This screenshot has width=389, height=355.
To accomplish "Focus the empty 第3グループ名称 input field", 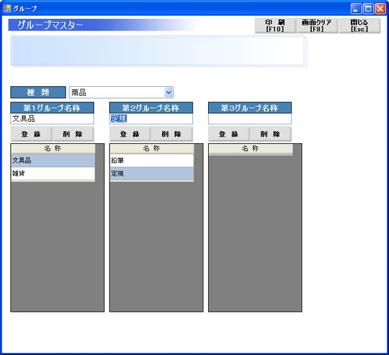I will point(250,119).
